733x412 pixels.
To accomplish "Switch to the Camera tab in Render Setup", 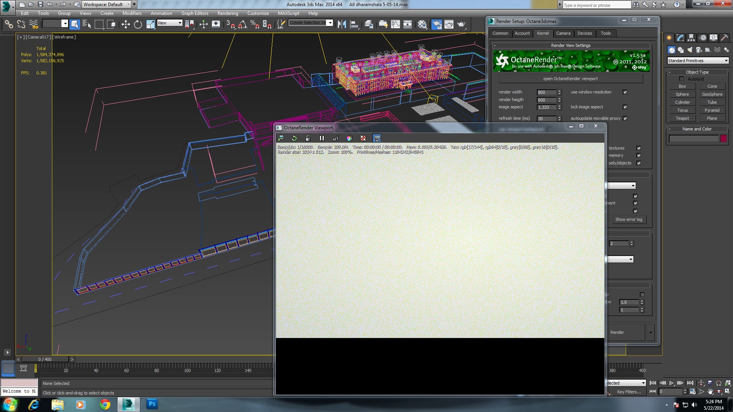I will pyautogui.click(x=563, y=33).
